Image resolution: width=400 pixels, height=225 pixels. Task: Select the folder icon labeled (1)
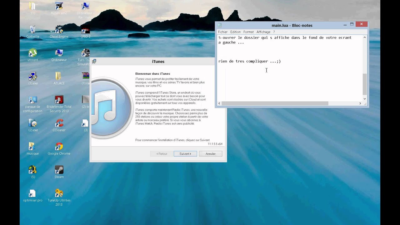[33, 8]
